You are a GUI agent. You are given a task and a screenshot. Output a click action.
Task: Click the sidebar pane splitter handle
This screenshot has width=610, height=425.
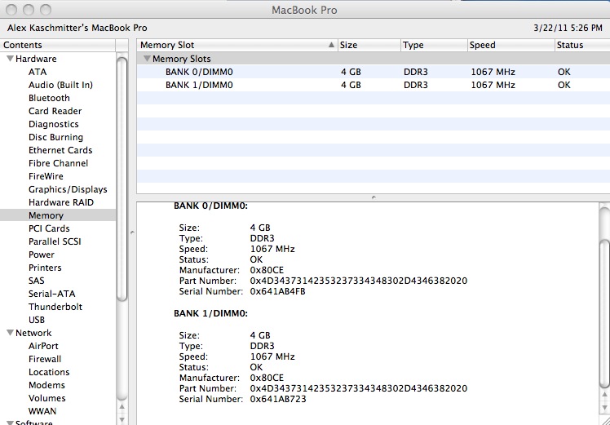click(x=132, y=232)
